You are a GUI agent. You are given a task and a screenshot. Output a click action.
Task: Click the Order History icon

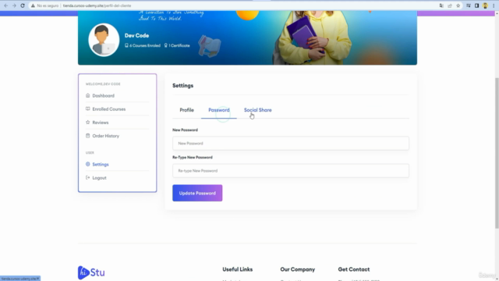(88, 136)
